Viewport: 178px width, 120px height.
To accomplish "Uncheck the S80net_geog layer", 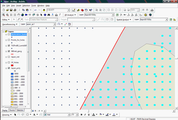I will (9, 51).
